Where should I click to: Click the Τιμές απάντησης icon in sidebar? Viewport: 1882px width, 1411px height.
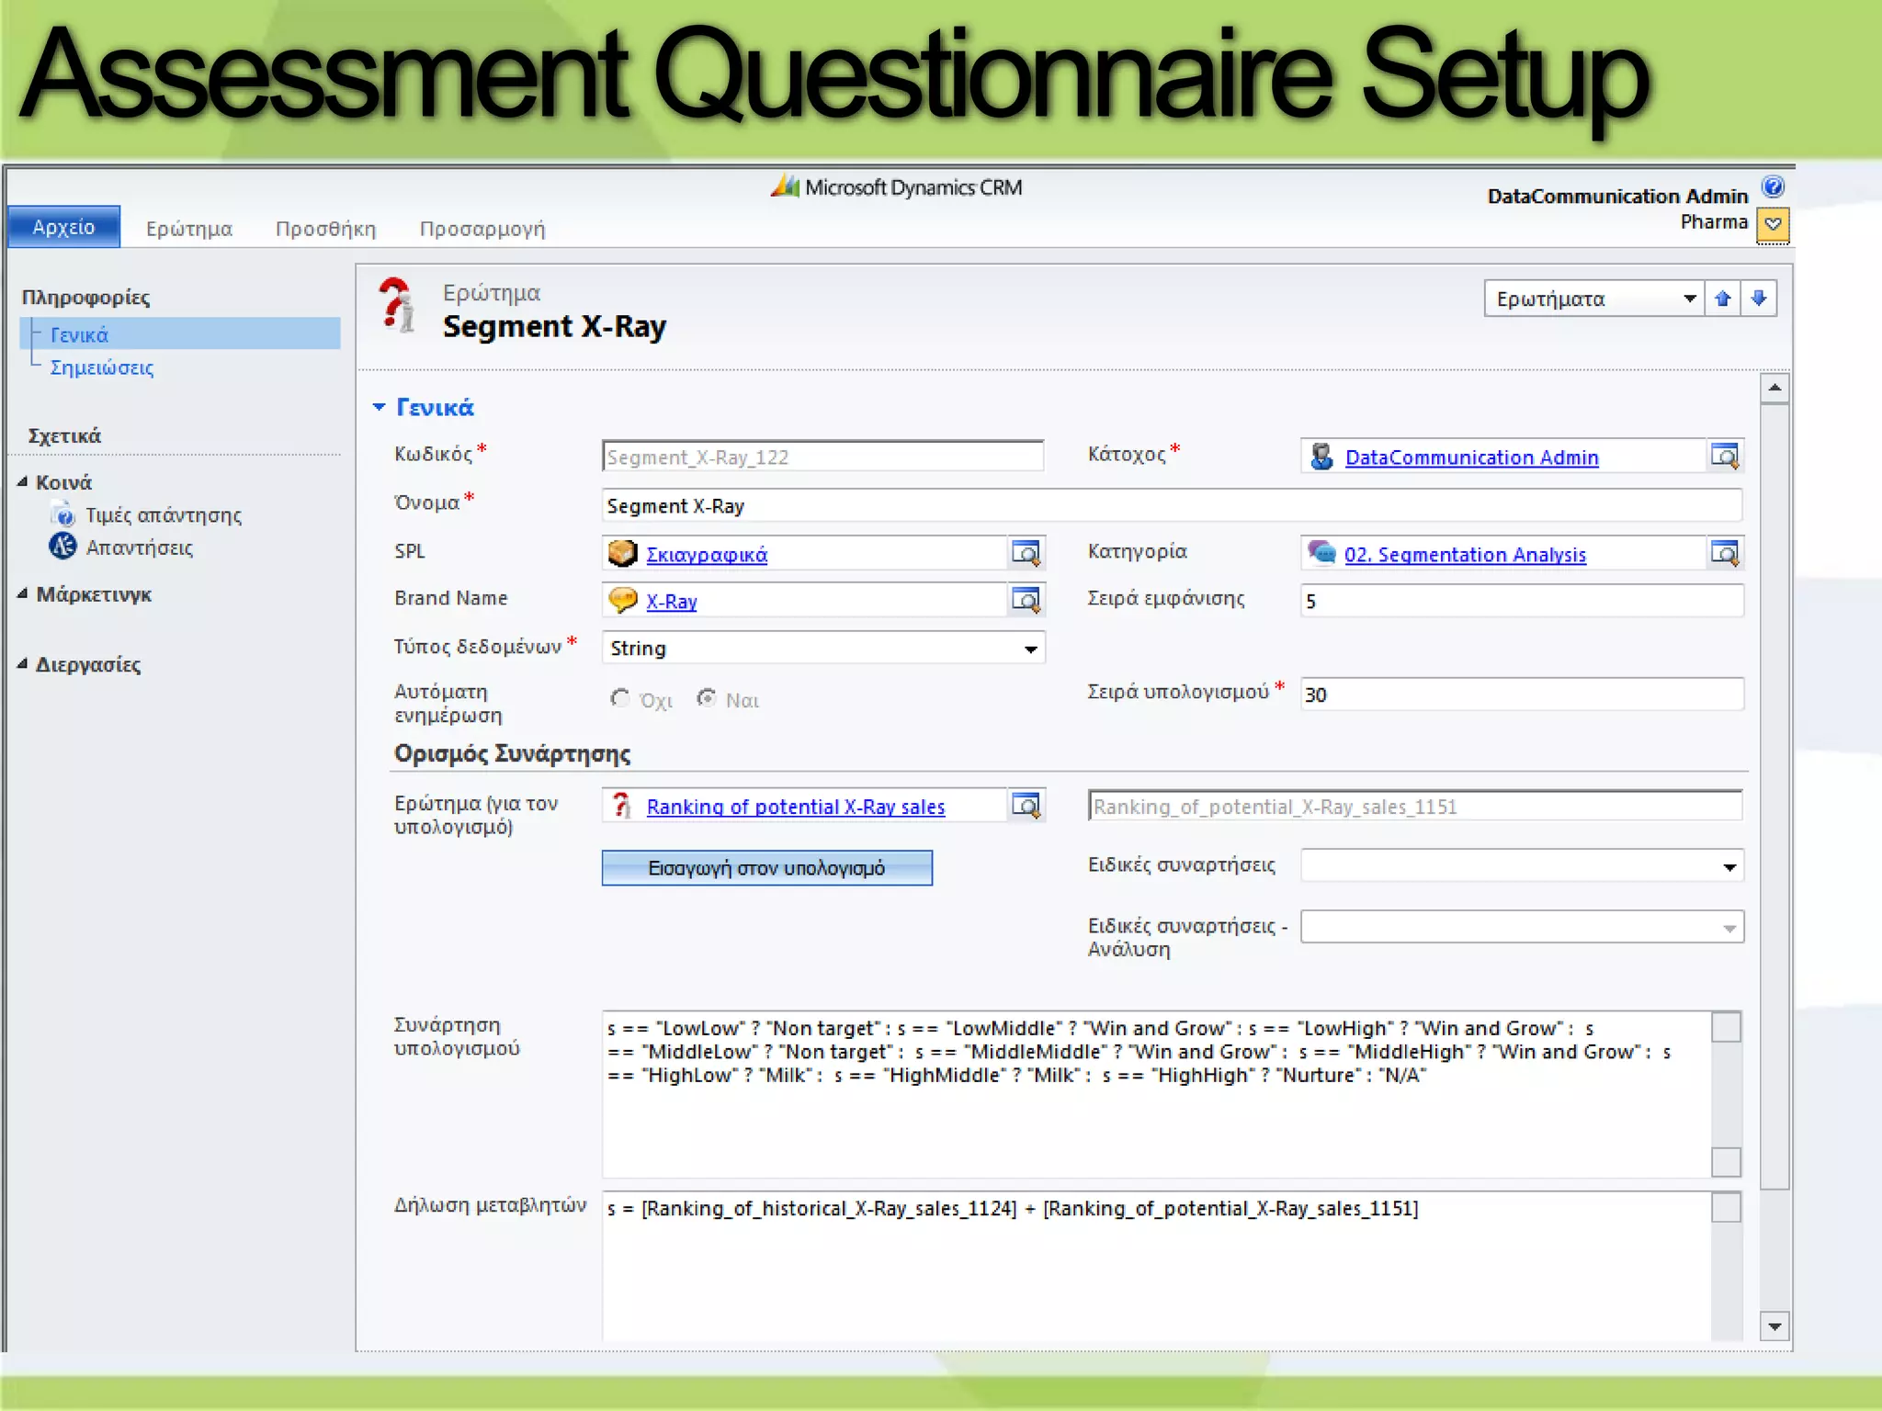[x=63, y=514]
